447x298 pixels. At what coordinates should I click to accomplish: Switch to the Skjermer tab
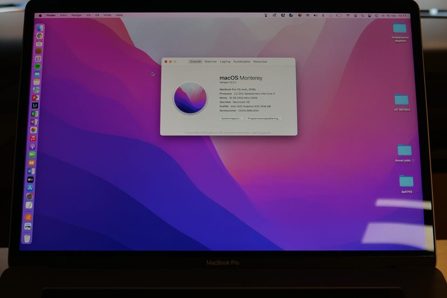[210, 62]
